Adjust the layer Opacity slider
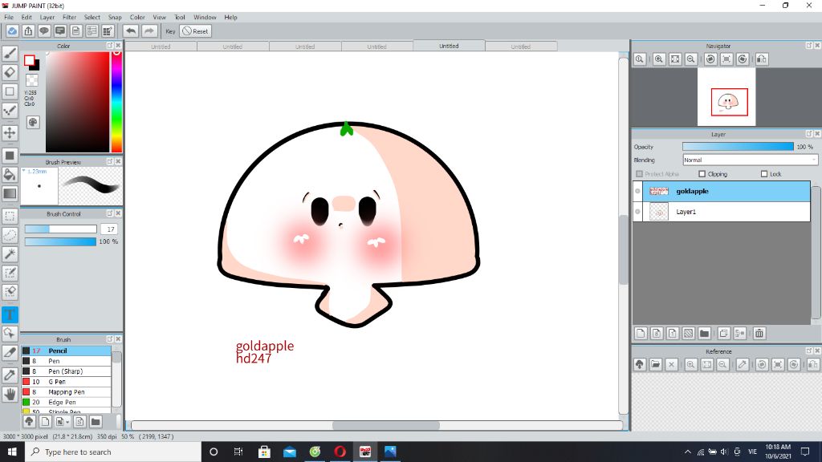Viewport: 822px width, 462px height. click(x=738, y=147)
